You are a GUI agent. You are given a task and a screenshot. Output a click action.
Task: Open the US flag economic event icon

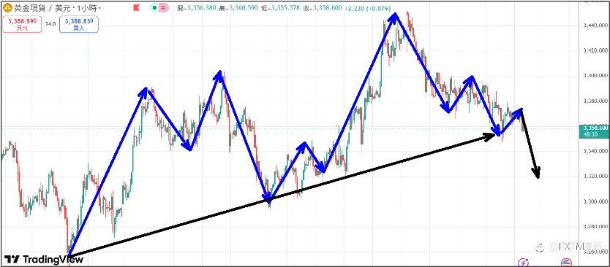pyautogui.click(x=565, y=262)
